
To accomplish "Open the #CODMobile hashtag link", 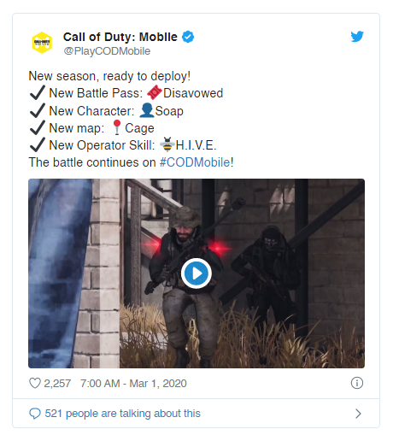I will coord(195,162).
